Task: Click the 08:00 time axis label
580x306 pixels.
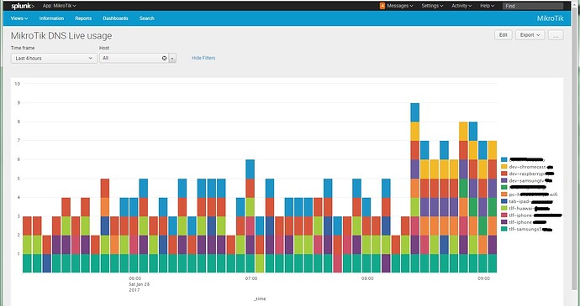Action: pos(367,278)
